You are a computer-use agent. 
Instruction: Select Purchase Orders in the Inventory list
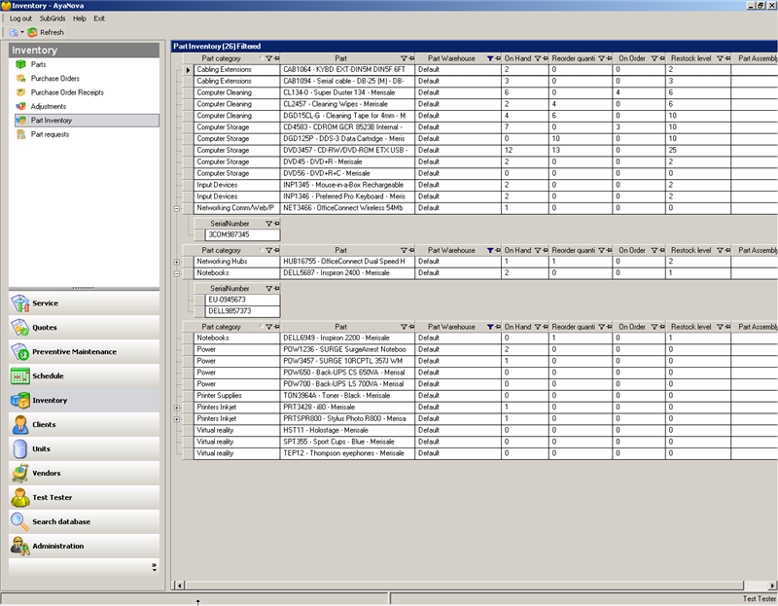tap(55, 79)
